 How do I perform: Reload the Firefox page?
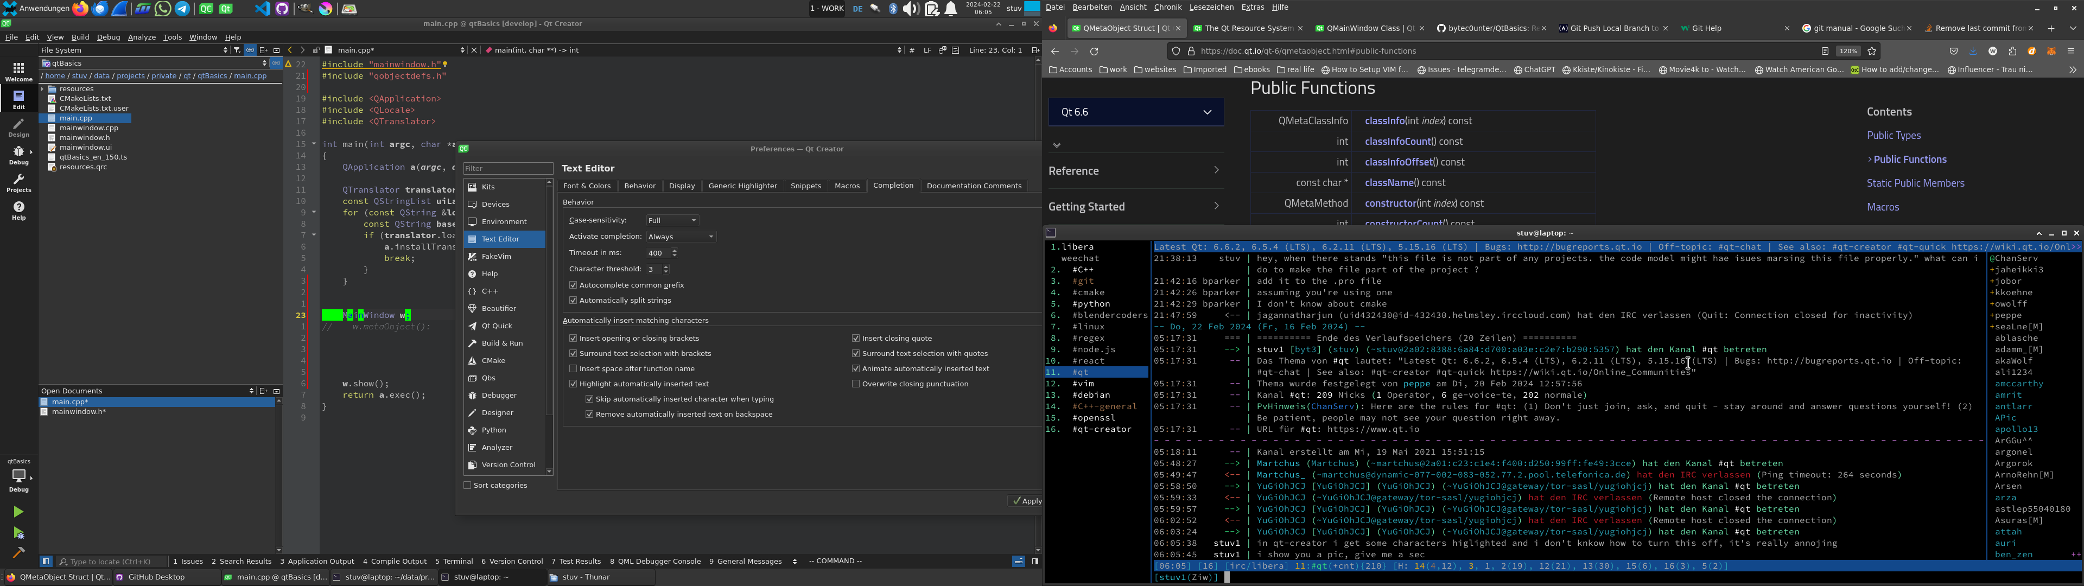click(x=1095, y=52)
